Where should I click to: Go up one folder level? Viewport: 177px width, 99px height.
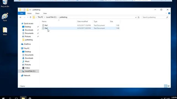tap(30, 17)
